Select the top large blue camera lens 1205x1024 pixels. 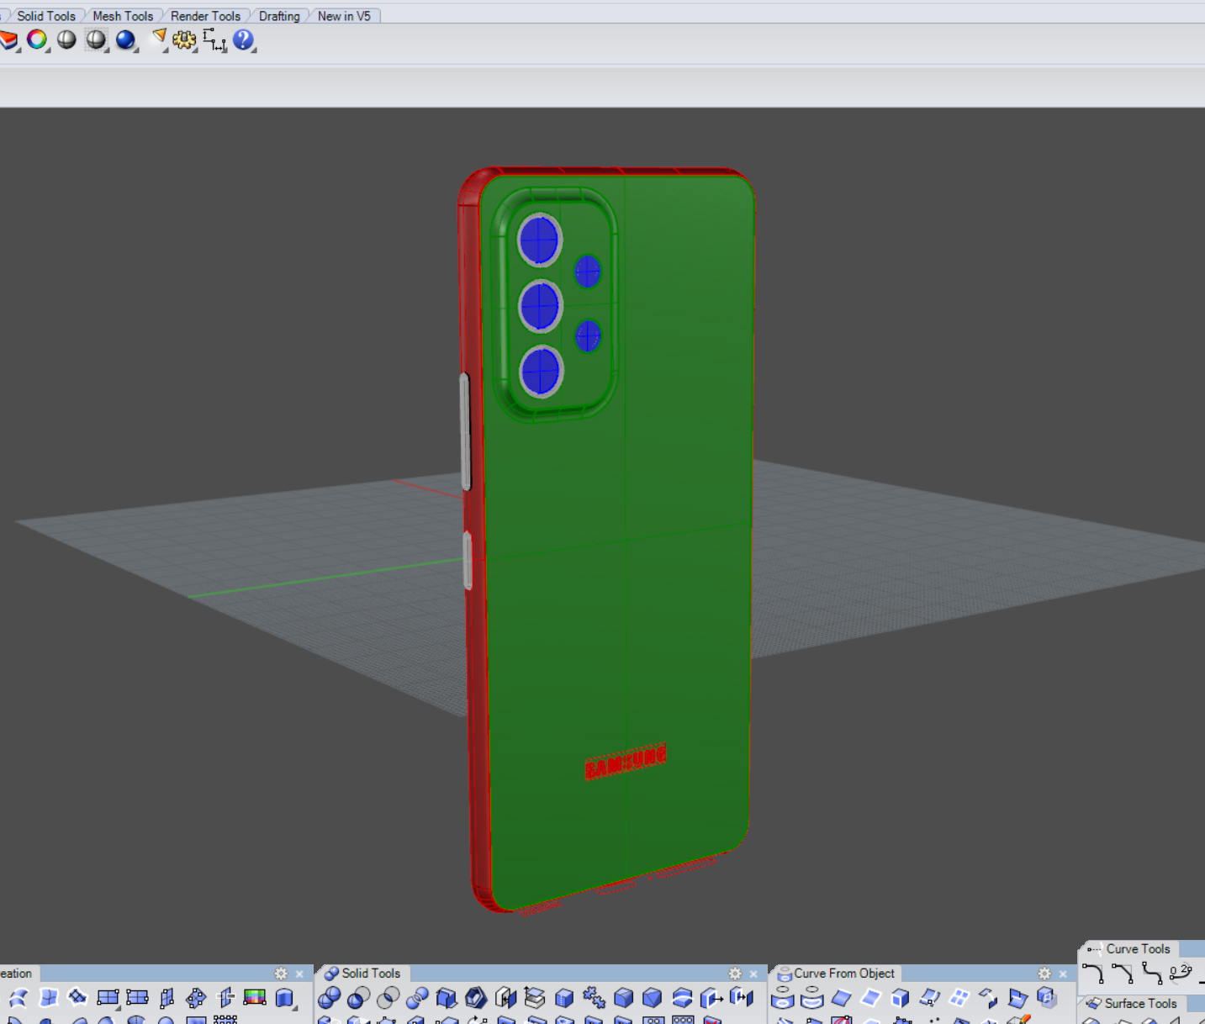pyautogui.click(x=539, y=240)
